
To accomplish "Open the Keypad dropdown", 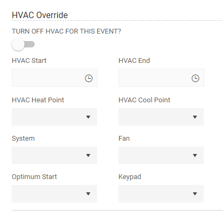I will [161, 193].
